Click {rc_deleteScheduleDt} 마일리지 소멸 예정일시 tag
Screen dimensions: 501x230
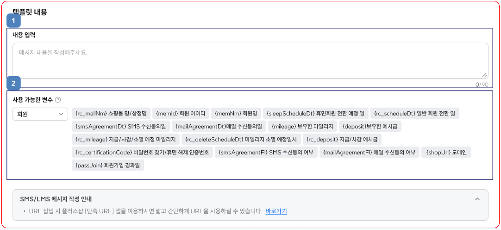pyautogui.click(x=241, y=139)
